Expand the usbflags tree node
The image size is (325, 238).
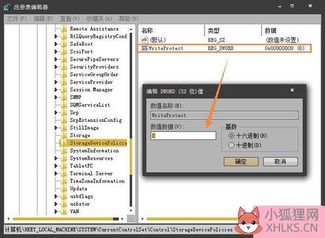[56, 196]
